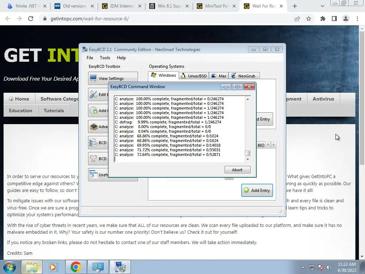Switch to the Linux/BSD tab
Viewport: 365px width, 274px height.
pyautogui.click(x=194, y=76)
